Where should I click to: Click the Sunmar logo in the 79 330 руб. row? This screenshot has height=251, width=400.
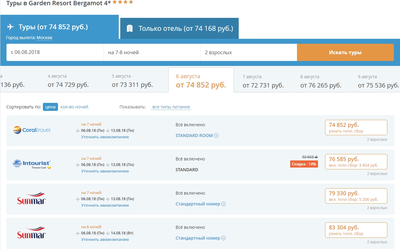(31, 199)
